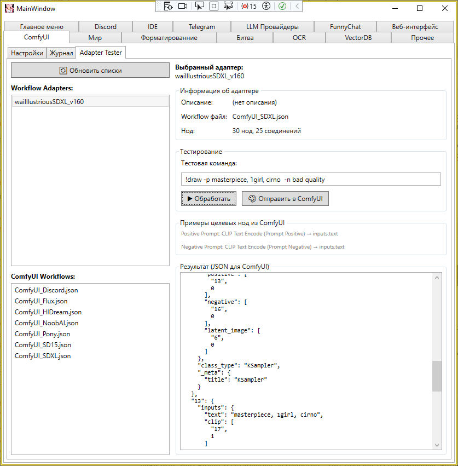This screenshot has height=466, width=458.
Task: Maximize the MainWindow window
Action: pos(419,8)
